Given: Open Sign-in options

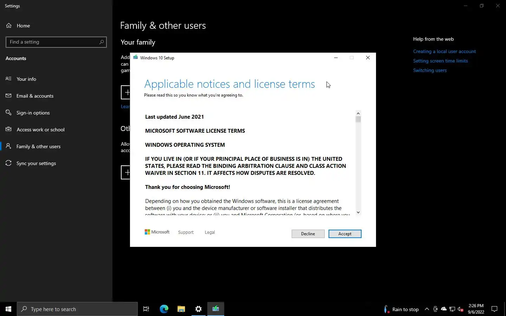Looking at the screenshot, I should point(56,113).
